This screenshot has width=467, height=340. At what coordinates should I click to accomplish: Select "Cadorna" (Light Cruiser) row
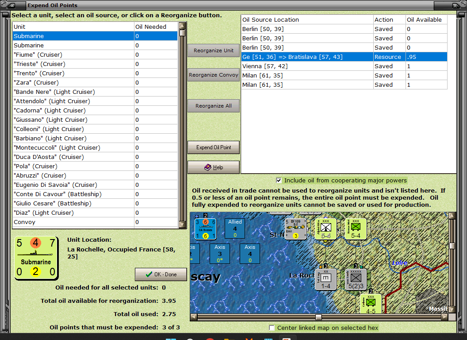[95, 110]
